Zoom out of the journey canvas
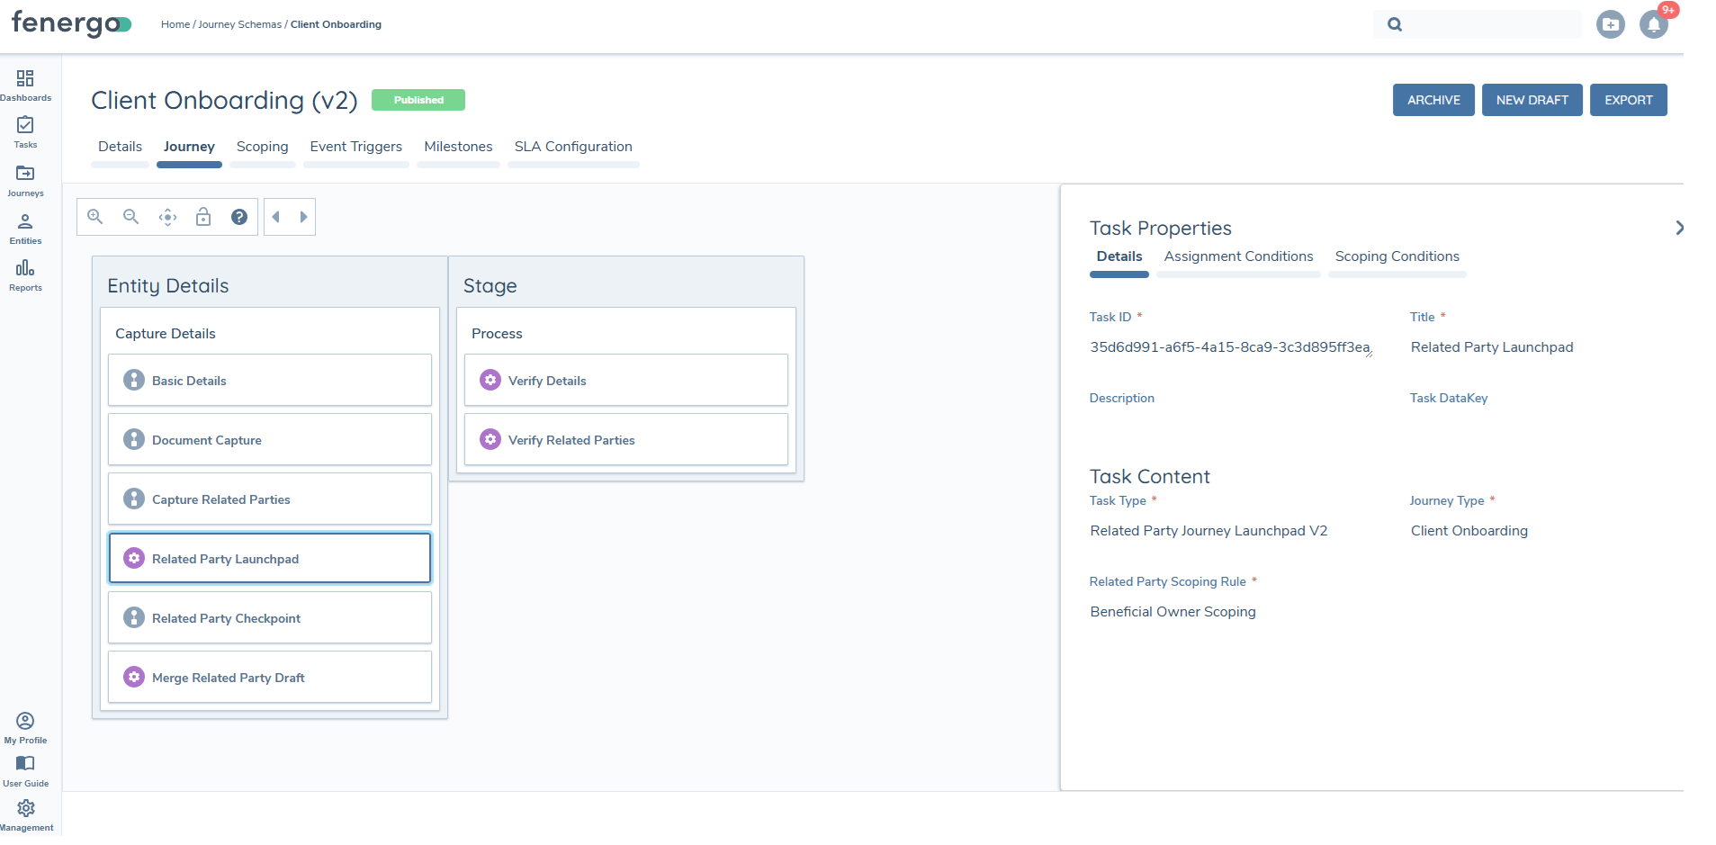Screen dimensions: 1716x845 pos(130,216)
